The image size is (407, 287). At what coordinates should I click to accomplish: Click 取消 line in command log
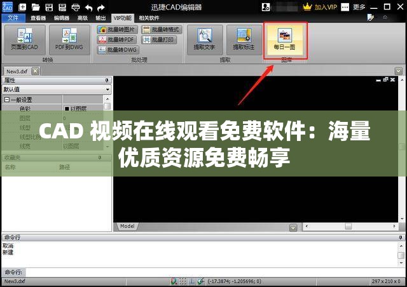(x=8, y=246)
